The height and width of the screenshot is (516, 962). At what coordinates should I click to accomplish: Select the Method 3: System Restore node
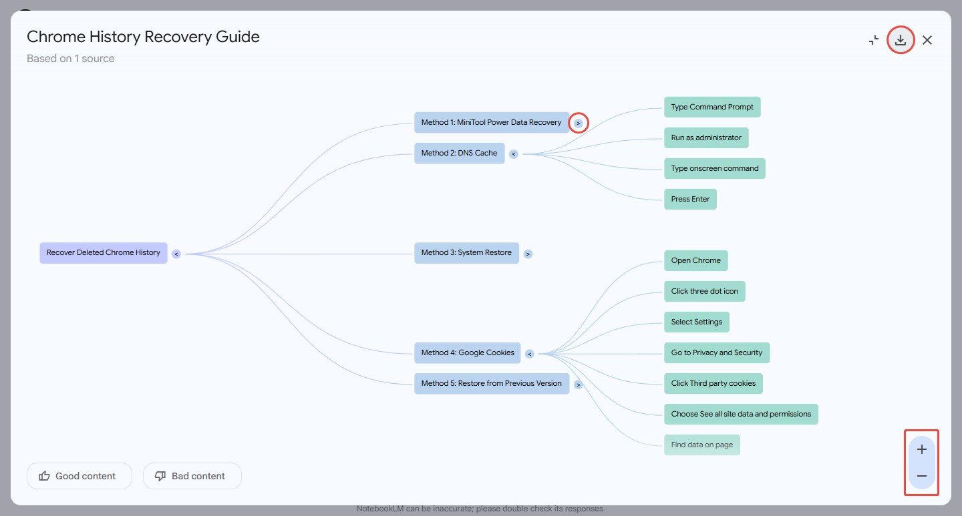466,253
